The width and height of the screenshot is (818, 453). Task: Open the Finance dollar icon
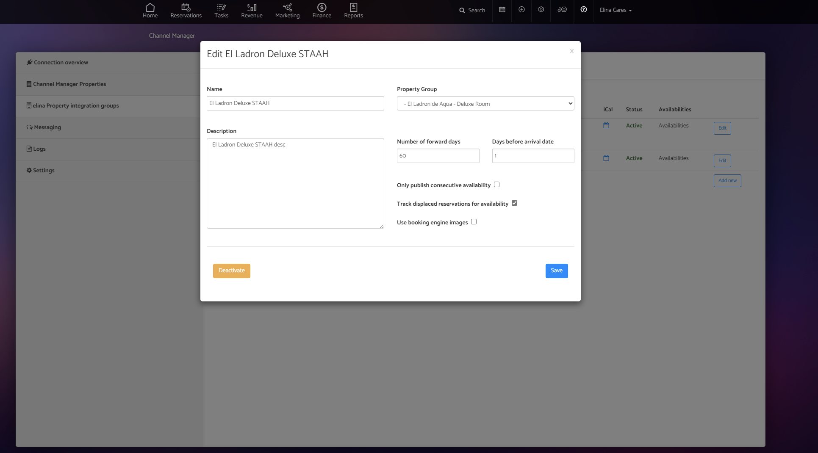pyautogui.click(x=322, y=8)
